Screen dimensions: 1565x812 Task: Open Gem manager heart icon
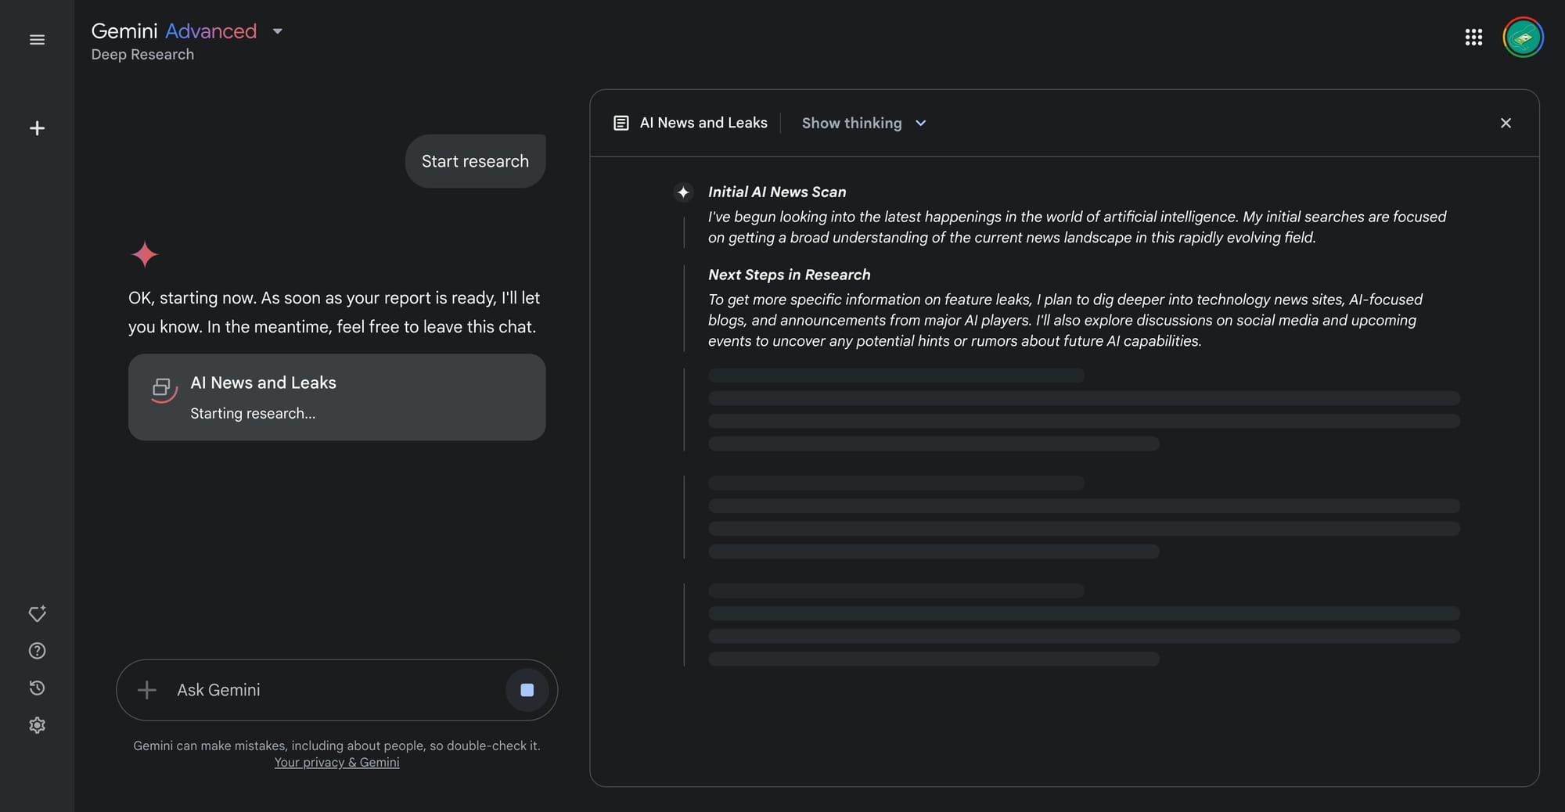tap(37, 614)
